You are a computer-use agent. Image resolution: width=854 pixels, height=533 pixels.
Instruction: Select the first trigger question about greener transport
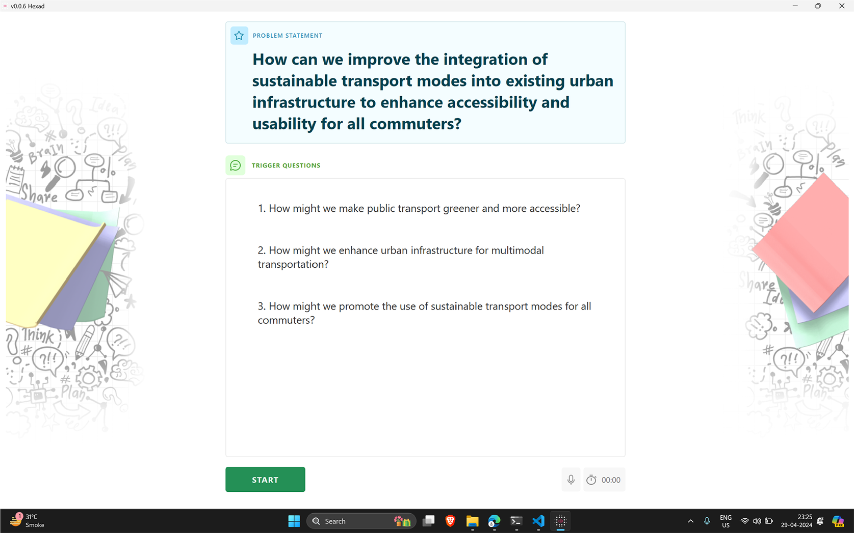pos(419,208)
